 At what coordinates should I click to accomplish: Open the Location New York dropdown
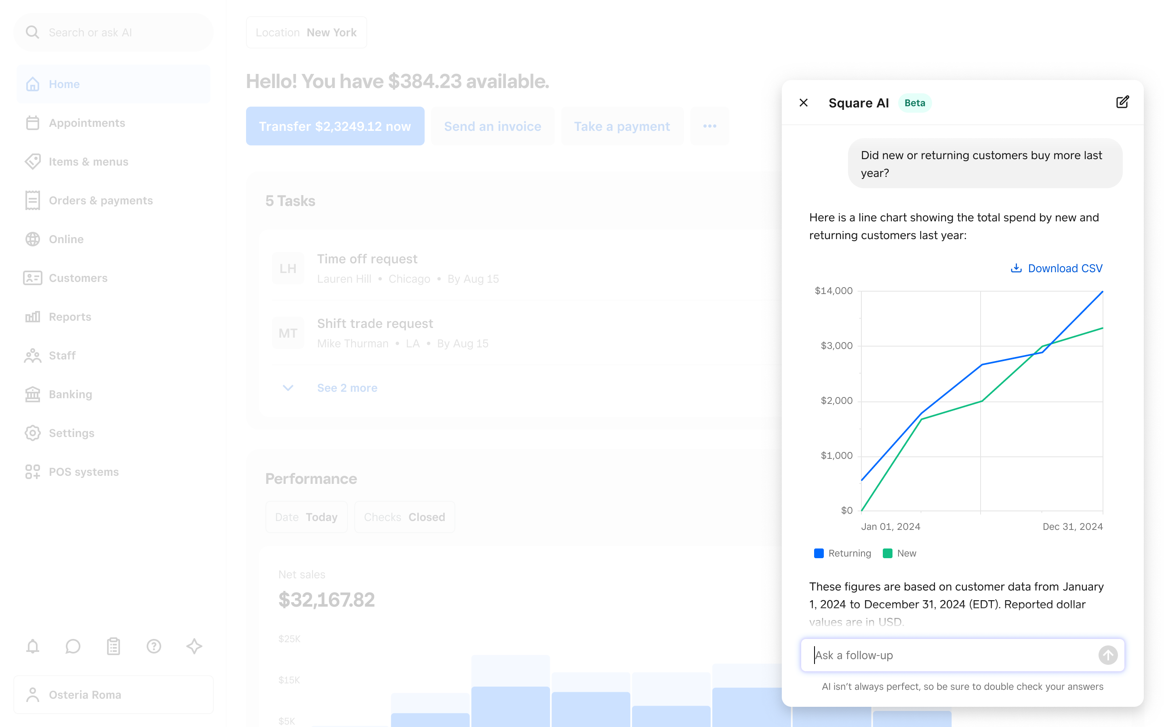pyautogui.click(x=306, y=32)
